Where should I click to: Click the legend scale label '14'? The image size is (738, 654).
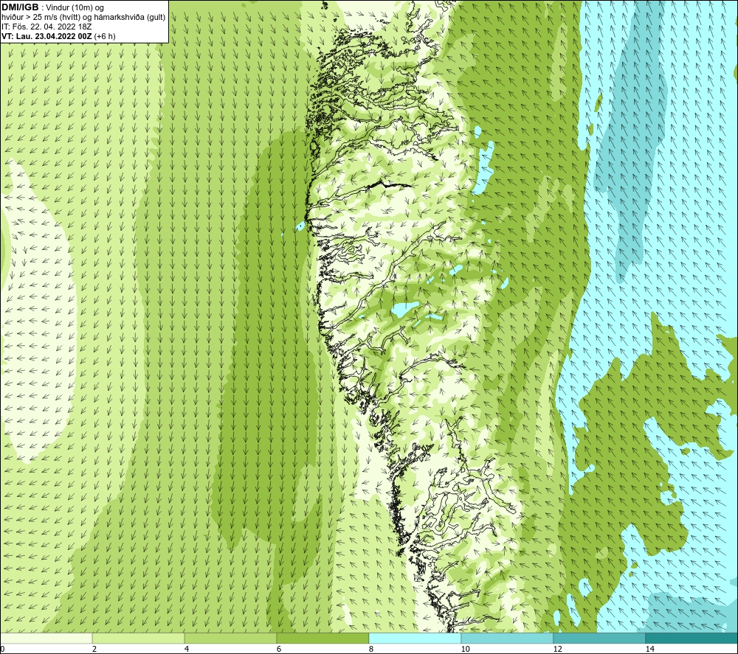tap(649, 649)
